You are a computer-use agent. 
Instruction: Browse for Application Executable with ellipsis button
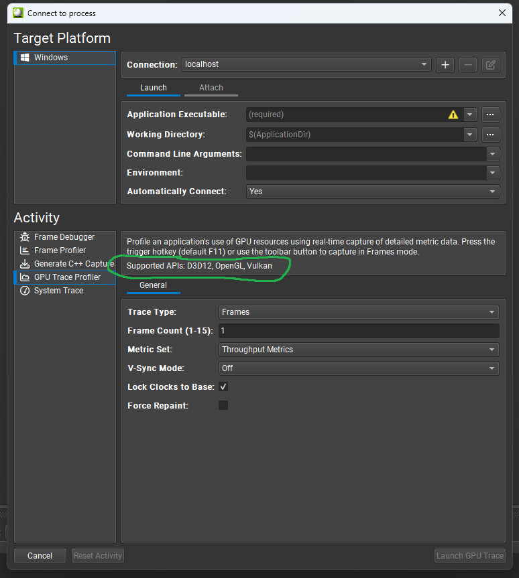[x=491, y=115]
